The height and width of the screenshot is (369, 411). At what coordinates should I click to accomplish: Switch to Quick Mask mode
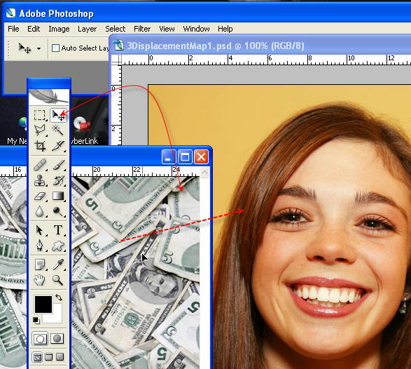(x=57, y=339)
